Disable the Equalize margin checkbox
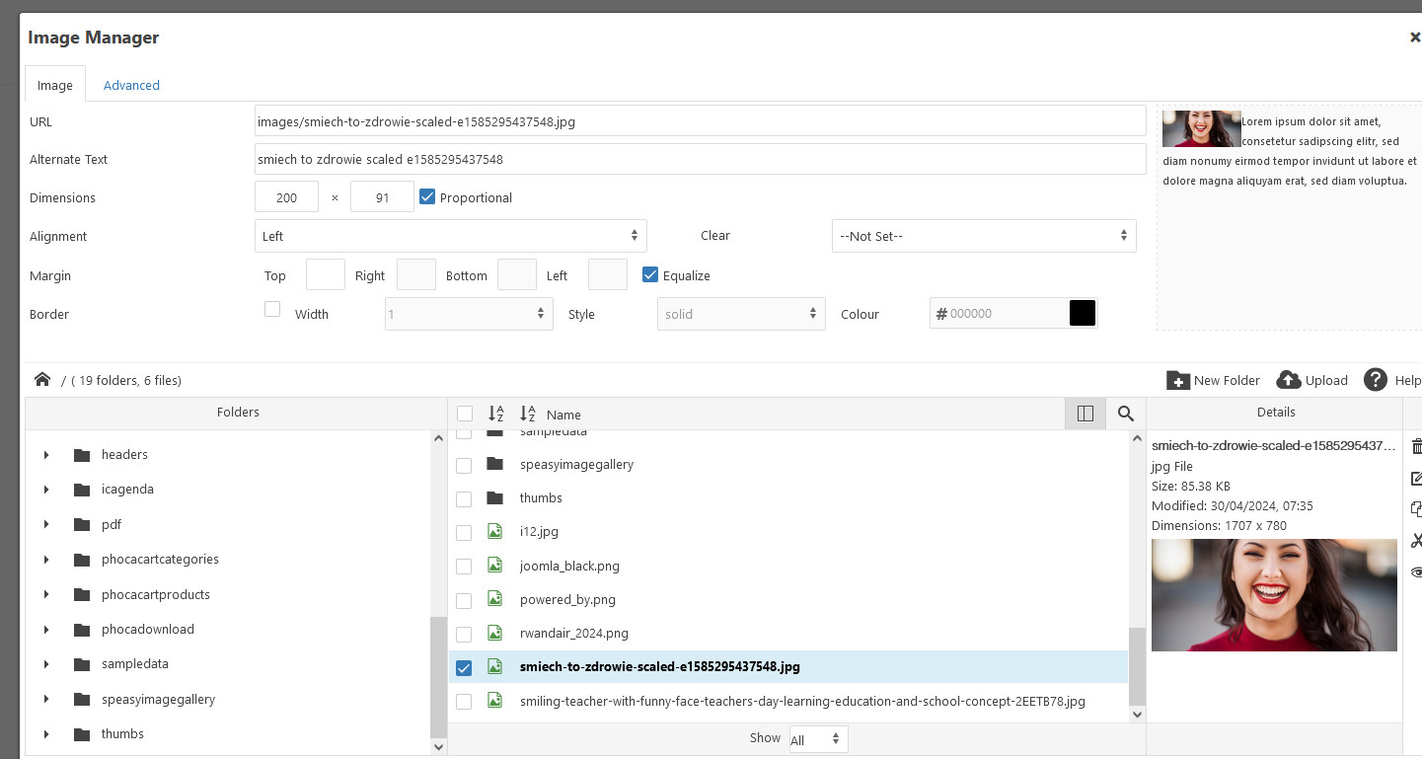Viewport: 1422px width, 759px height. point(650,274)
